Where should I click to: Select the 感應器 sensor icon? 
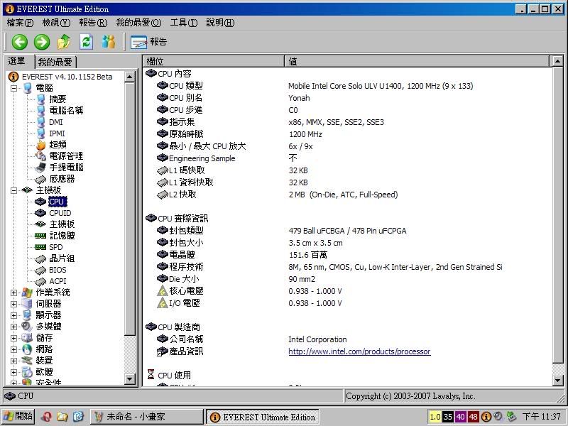40,179
